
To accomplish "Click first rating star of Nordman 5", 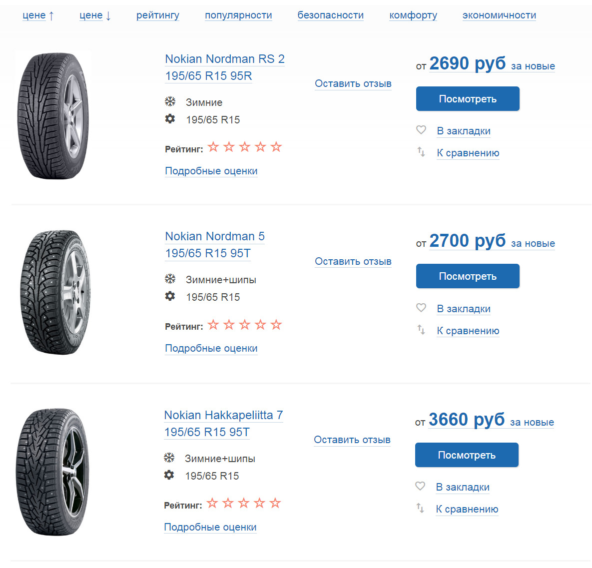I will tap(213, 325).
